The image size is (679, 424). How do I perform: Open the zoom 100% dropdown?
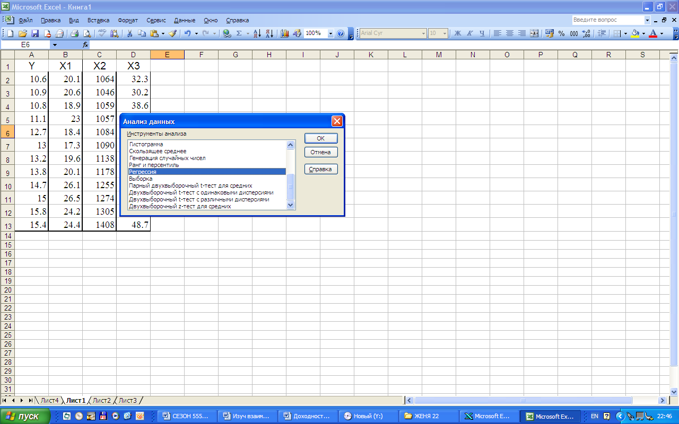coord(330,33)
